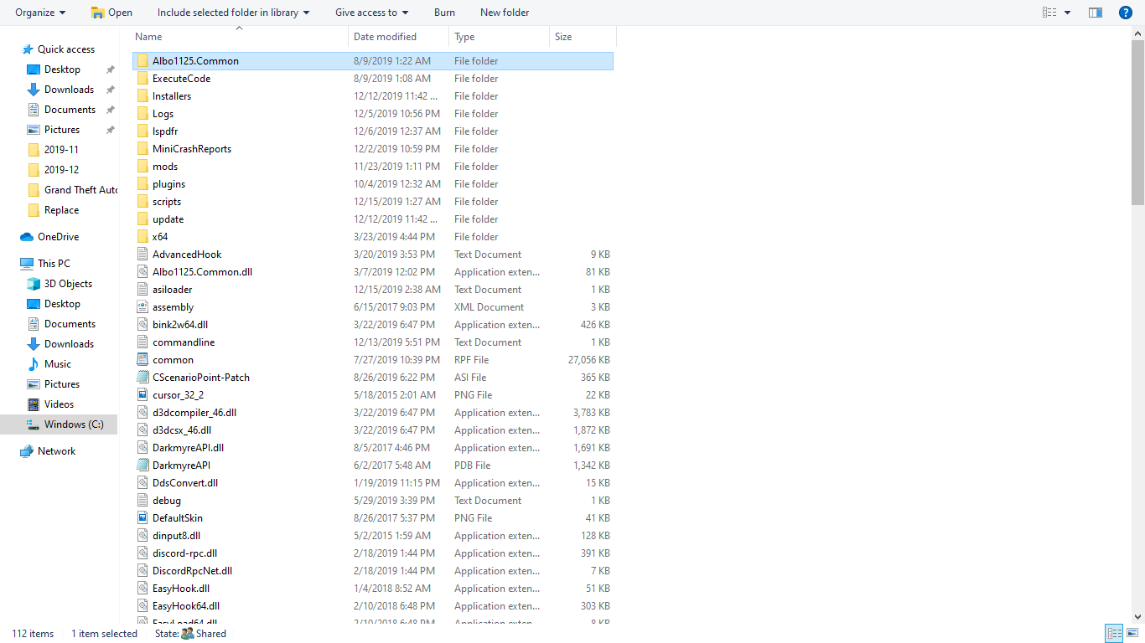The width and height of the screenshot is (1145, 643).
Task: Select Pictures under Quick access
Action: tap(62, 130)
